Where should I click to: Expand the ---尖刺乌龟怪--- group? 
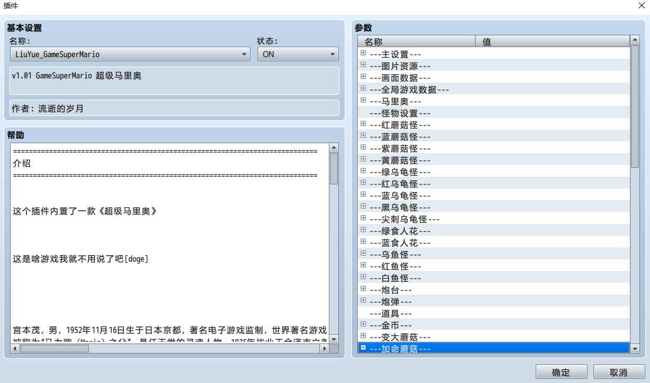[363, 218]
